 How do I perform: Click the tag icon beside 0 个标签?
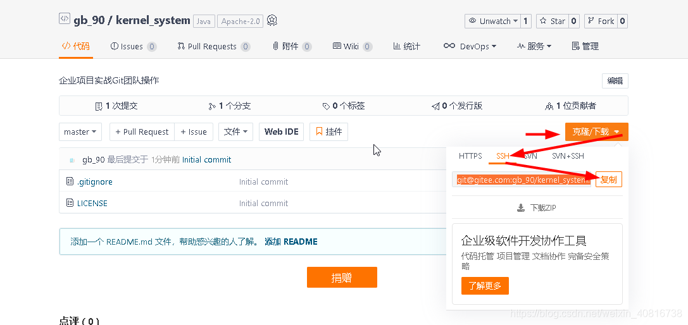click(x=326, y=106)
